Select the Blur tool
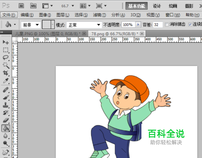The height and width of the screenshot is (158, 202). click(6, 136)
